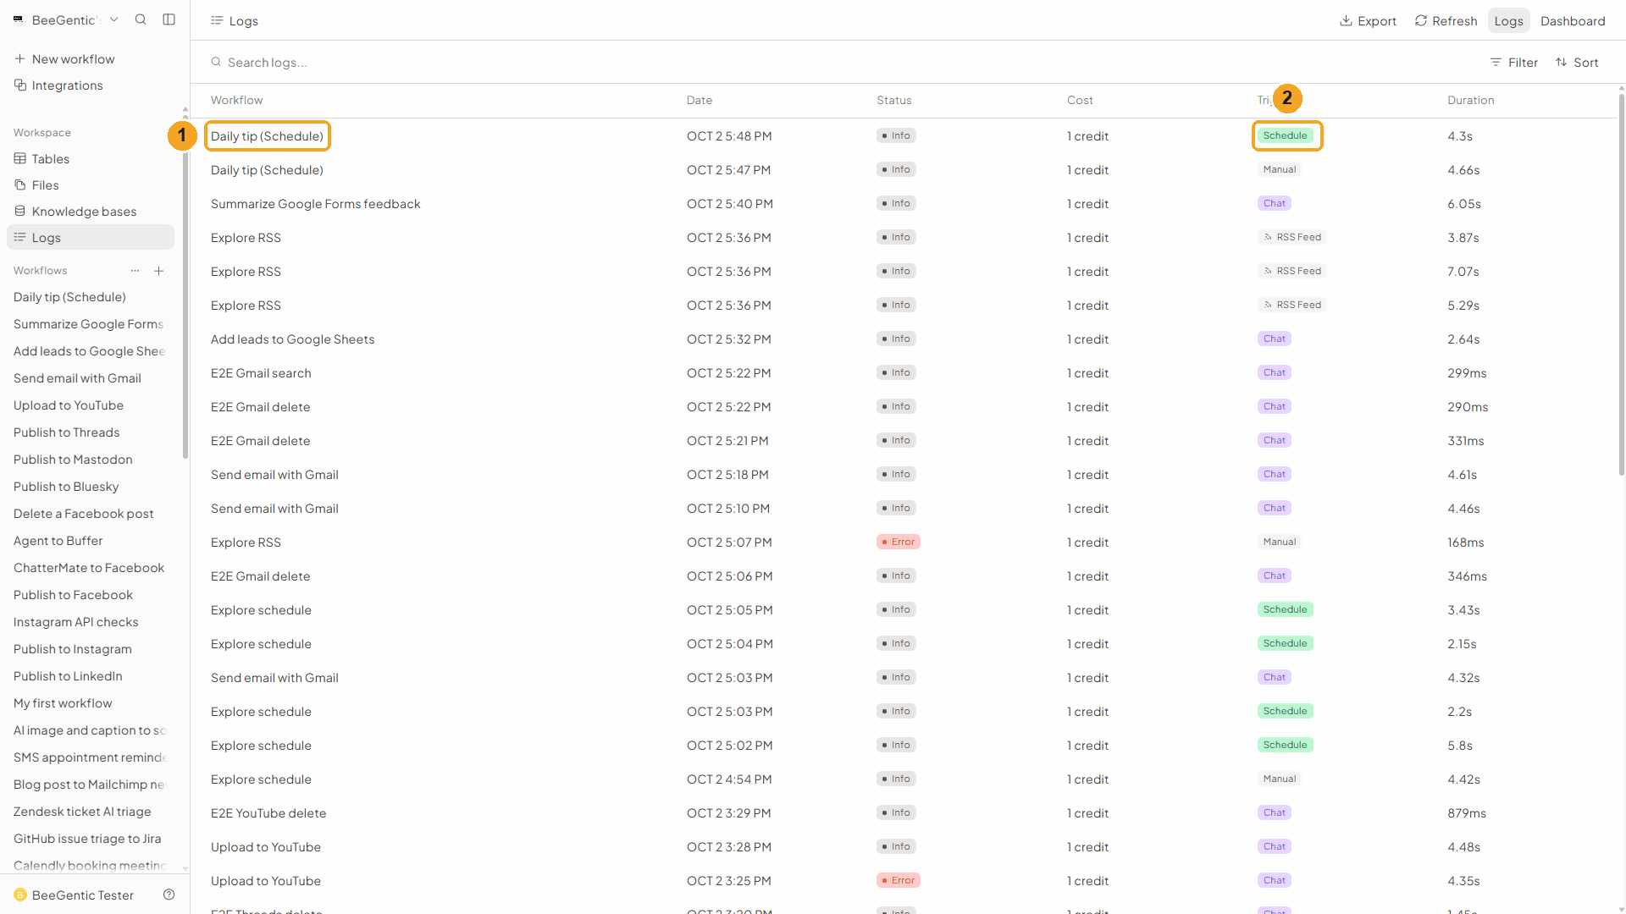This screenshot has width=1626, height=914.
Task: Switch to the Dashboard tab
Action: 1573,20
